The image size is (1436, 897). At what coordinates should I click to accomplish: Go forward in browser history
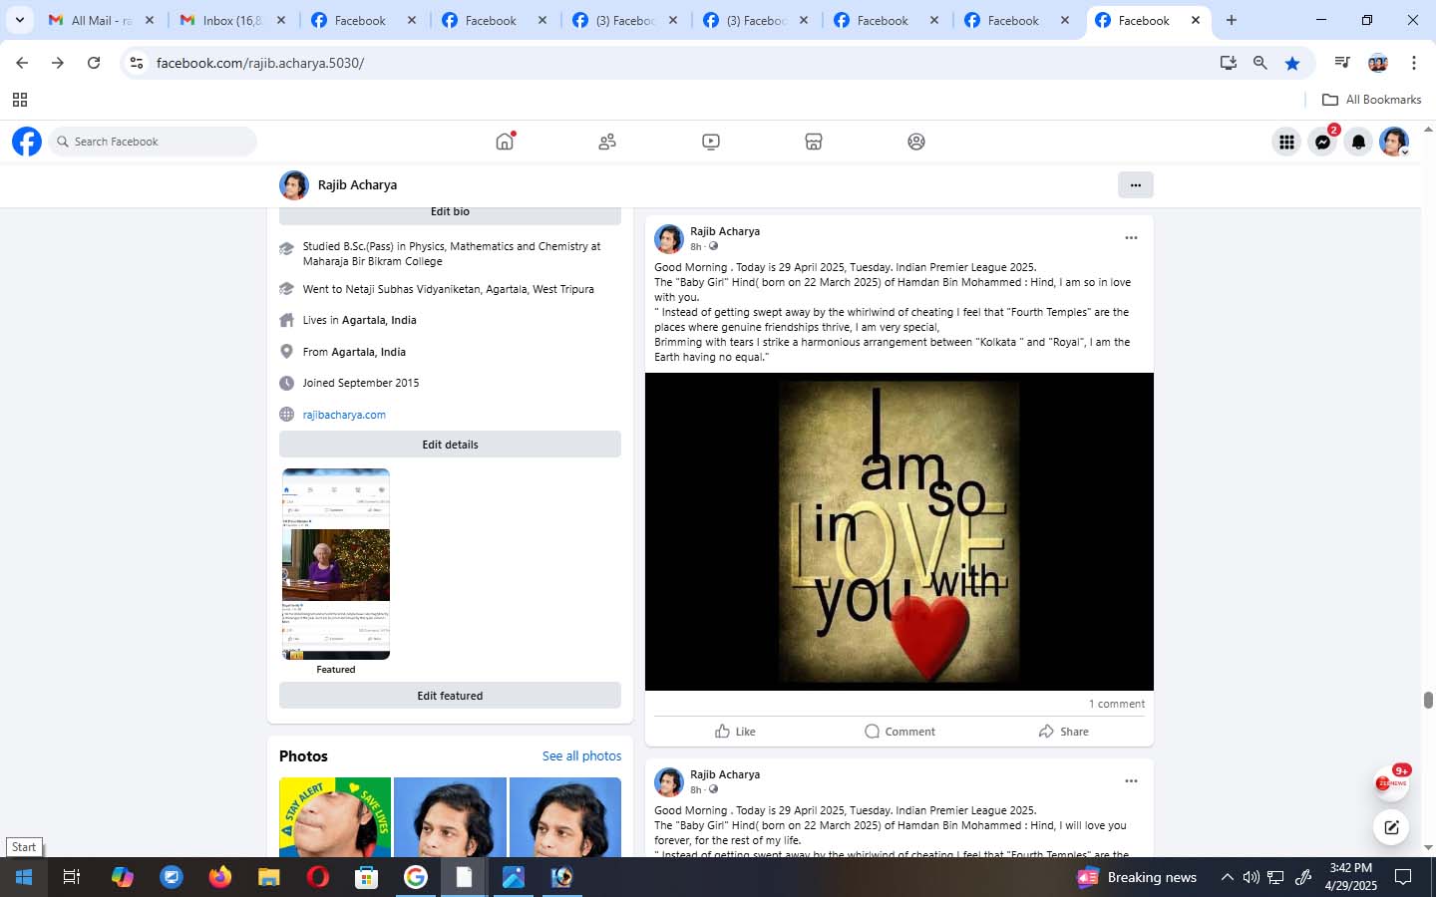58,63
